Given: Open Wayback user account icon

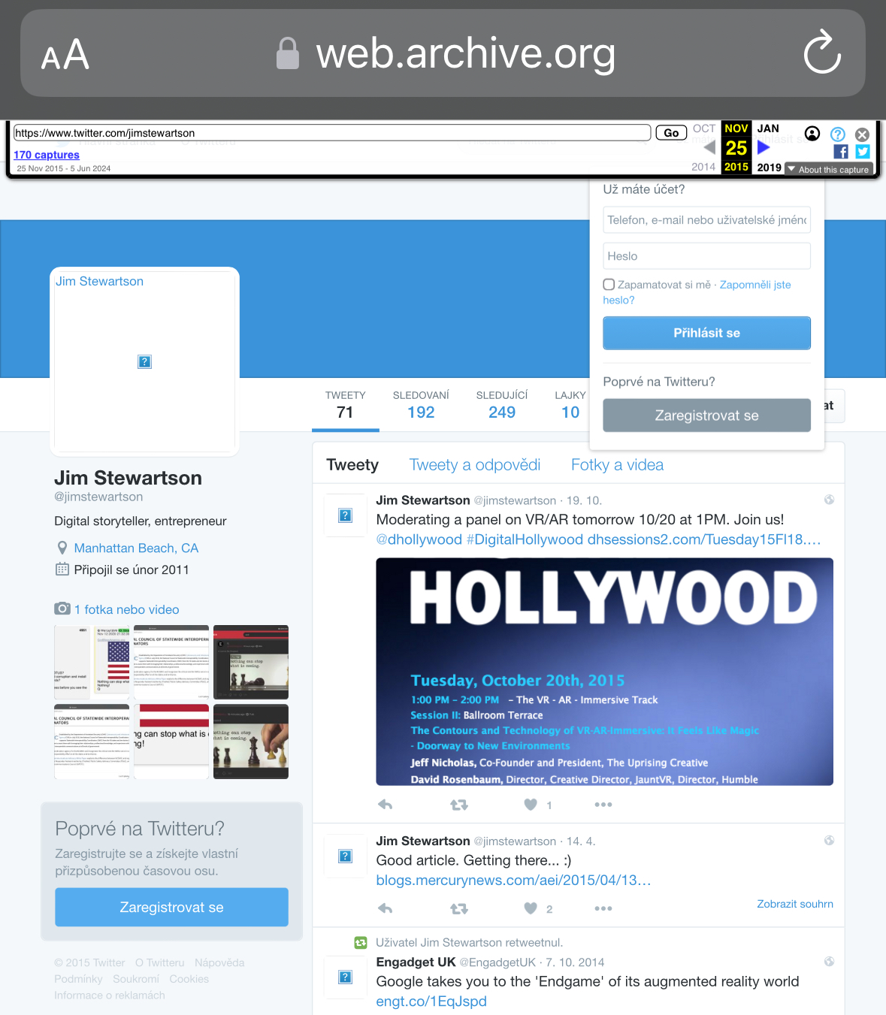Looking at the screenshot, I should tap(812, 134).
